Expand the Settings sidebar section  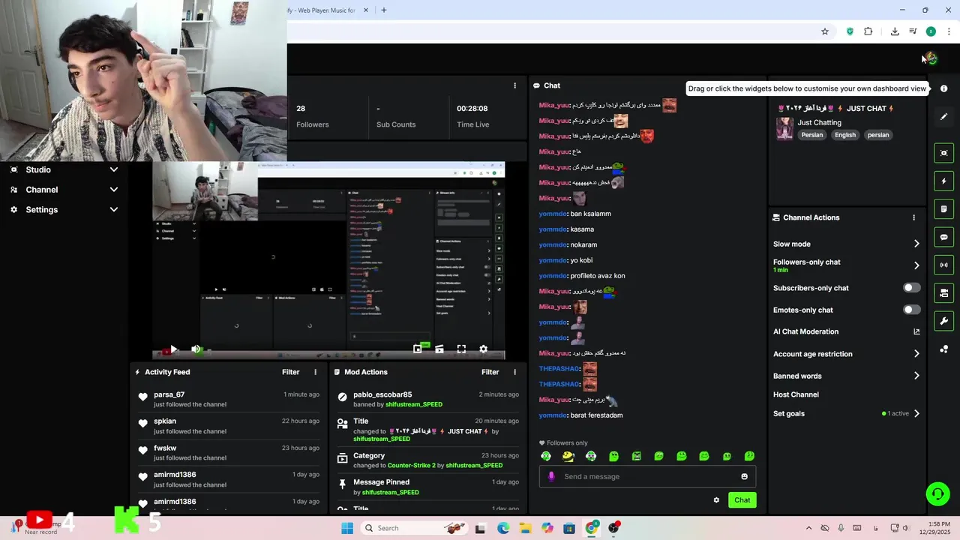64,210
